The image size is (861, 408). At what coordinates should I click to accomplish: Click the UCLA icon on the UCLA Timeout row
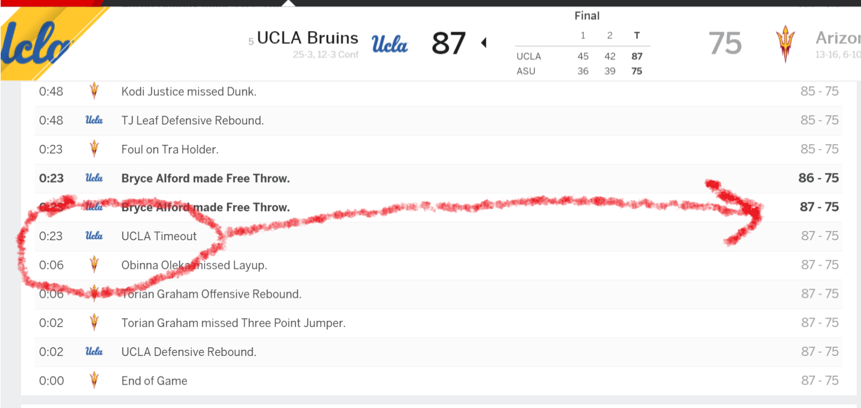pos(94,236)
